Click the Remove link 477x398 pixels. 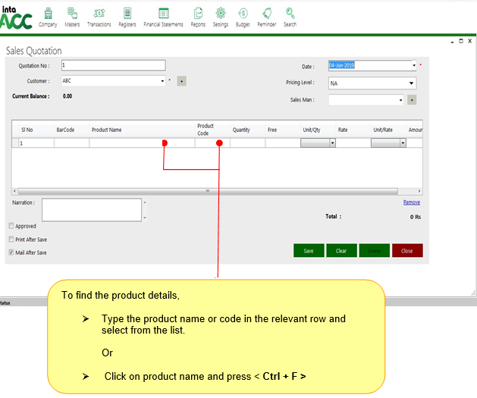pyautogui.click(x=411, y=202)
